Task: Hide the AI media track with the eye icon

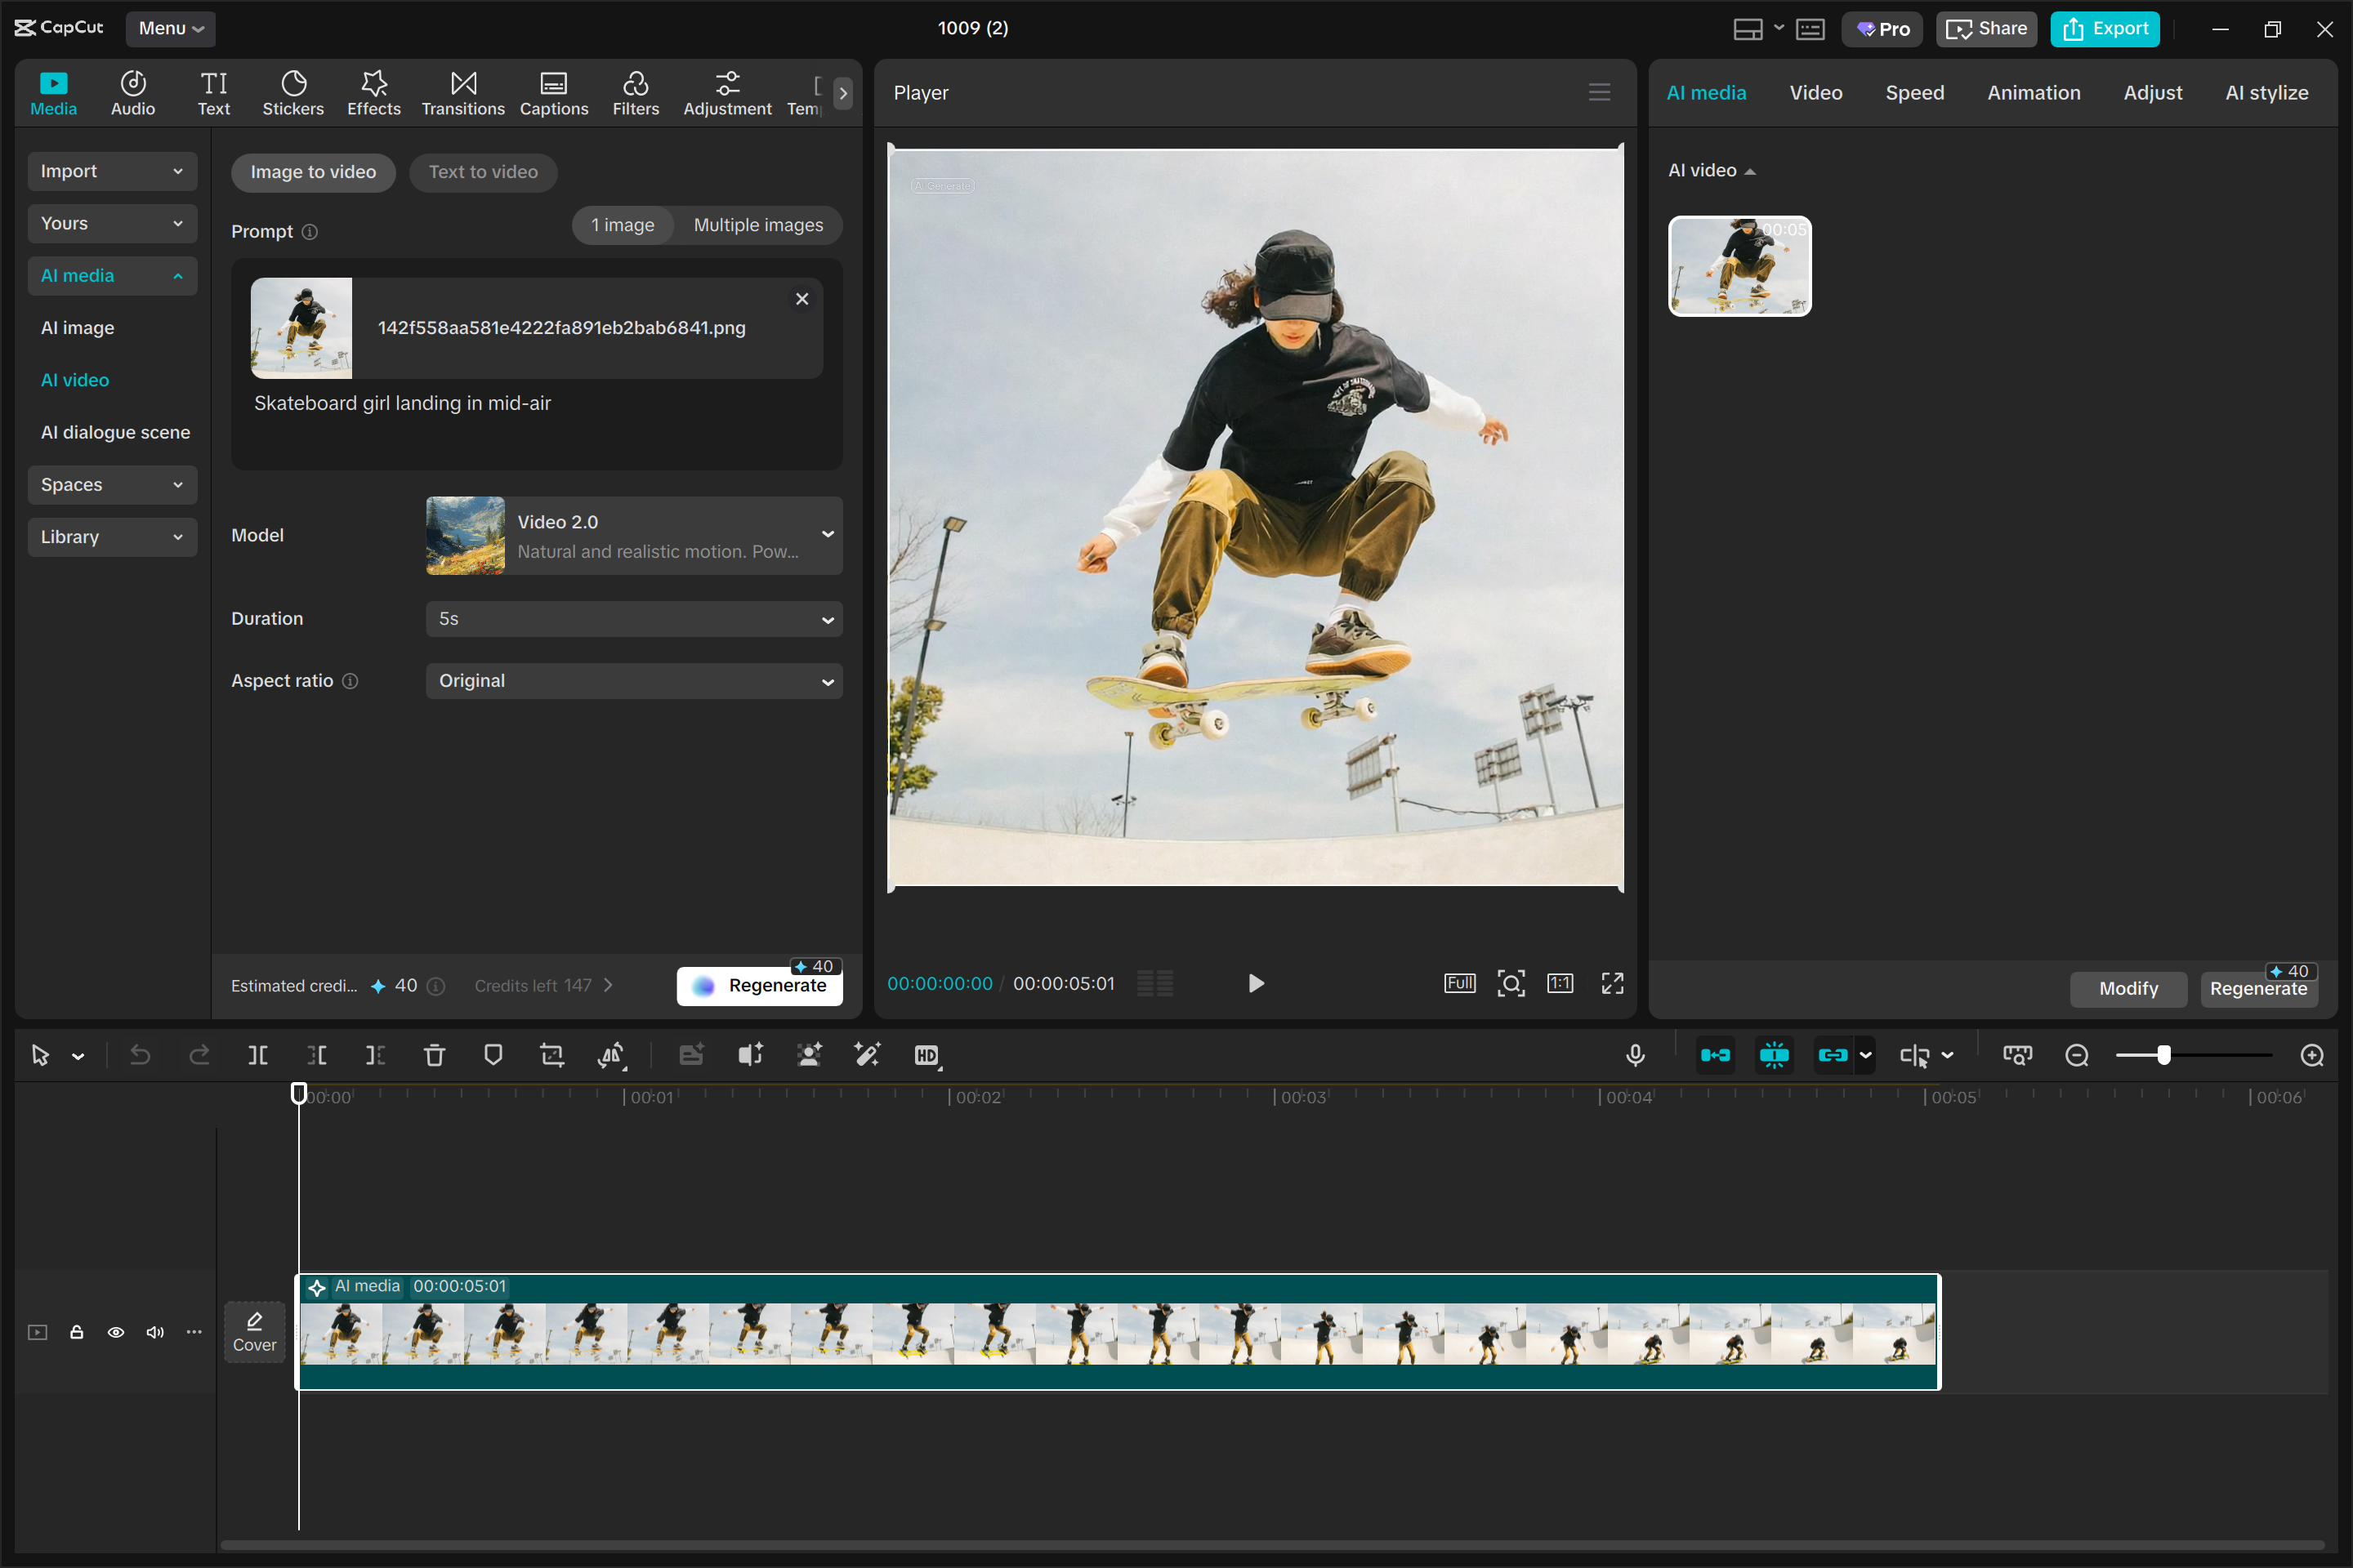Action: pyautogui.click(x=116, y=1332)
